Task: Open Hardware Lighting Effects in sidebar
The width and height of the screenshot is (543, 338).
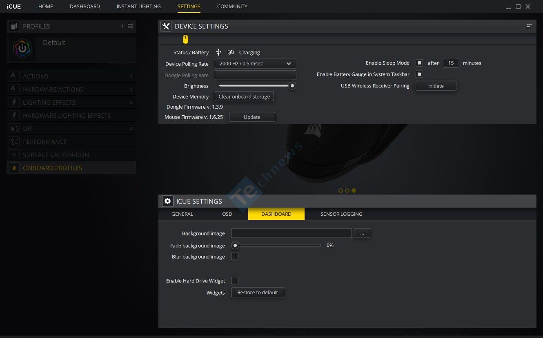Action: (x=71, y=115)
